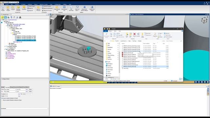
Task: Open the Machine/Control menu tab
Action: pyautogui.click(x=44, y=4)
